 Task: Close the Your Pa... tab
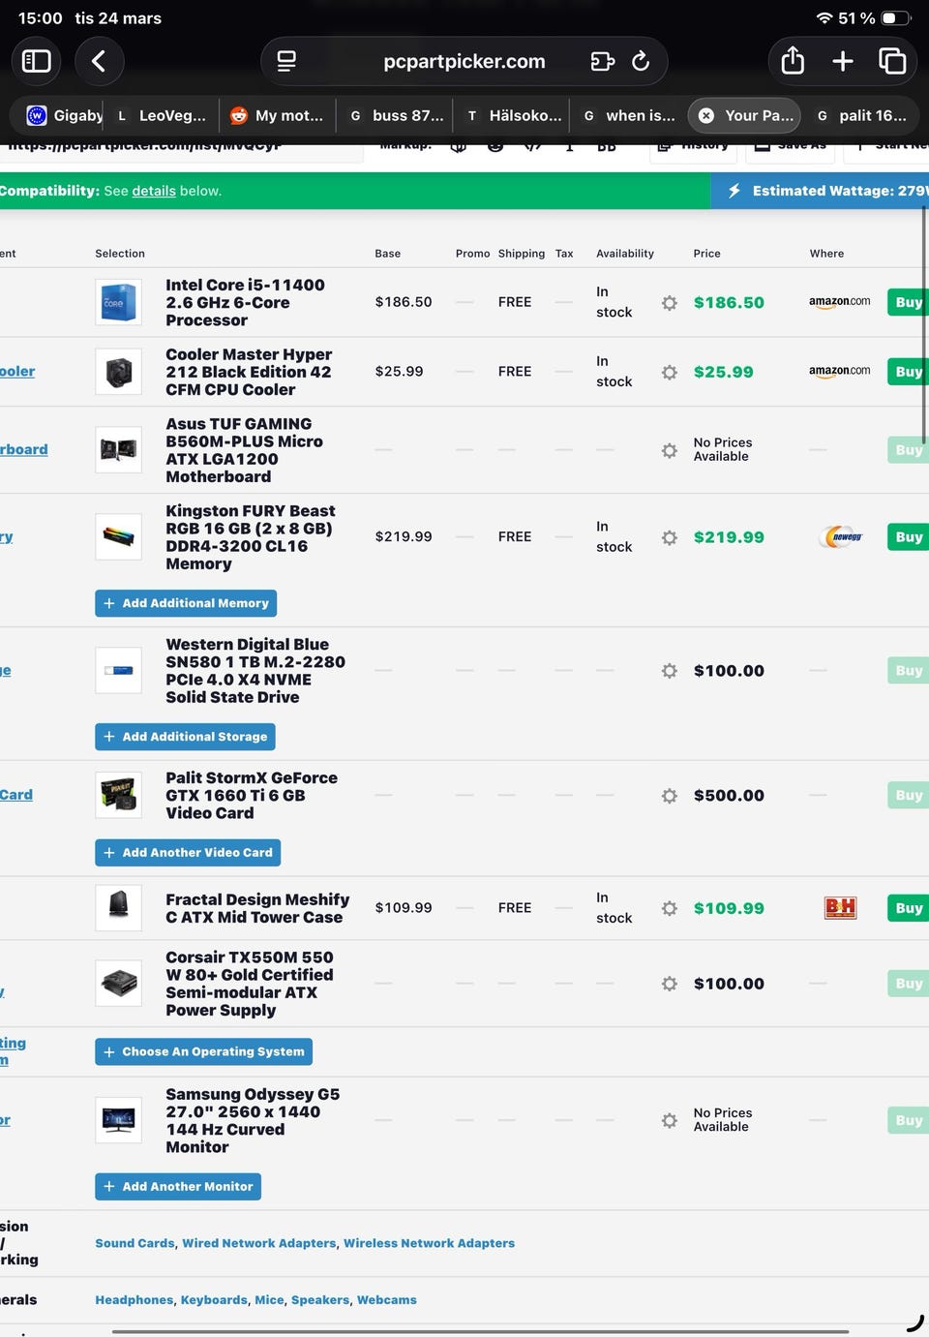pyautogui.click(x=706, y=115)
